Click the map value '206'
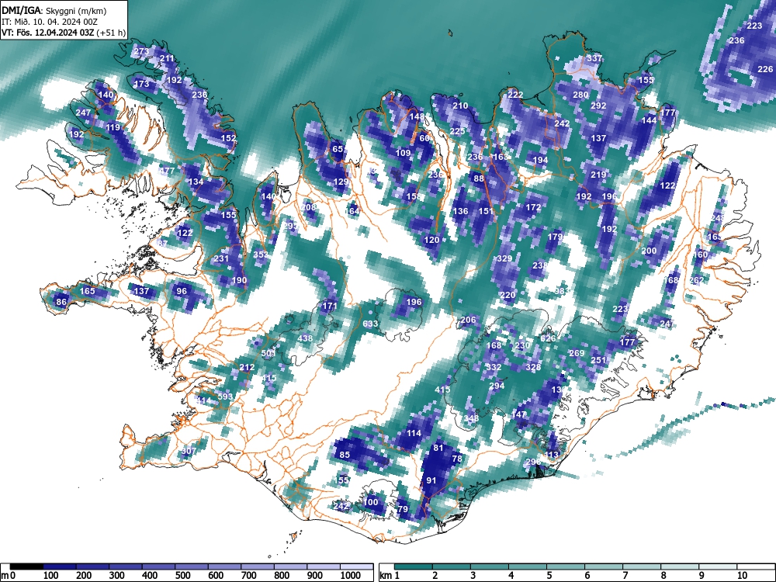Viewport: 776px width, 582px height. click(468, 320)
